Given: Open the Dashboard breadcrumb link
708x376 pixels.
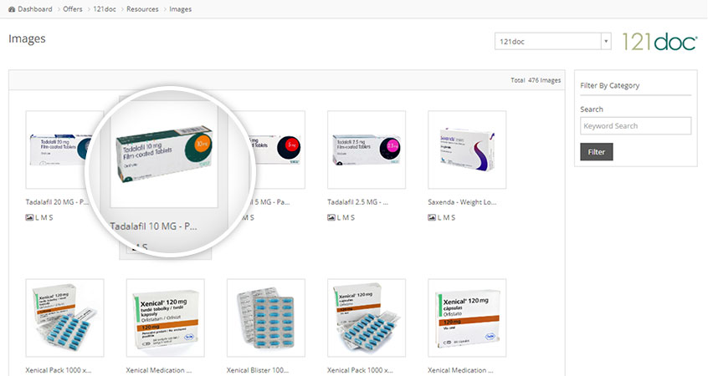Looking at the screenshot, I should [35, 9].
